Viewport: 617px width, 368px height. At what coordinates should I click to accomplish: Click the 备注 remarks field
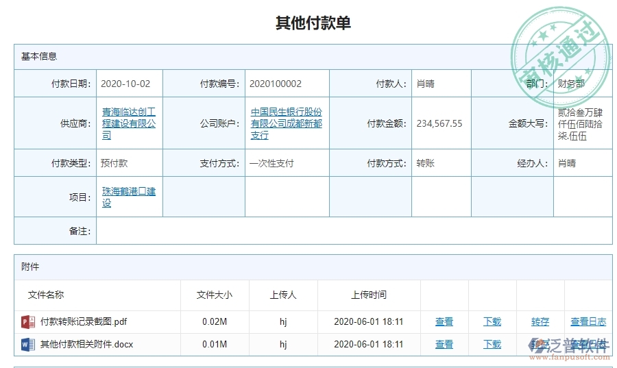(354, 231)
